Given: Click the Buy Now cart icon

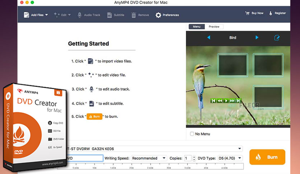Looking at the screenshot, I should (247, 13).
